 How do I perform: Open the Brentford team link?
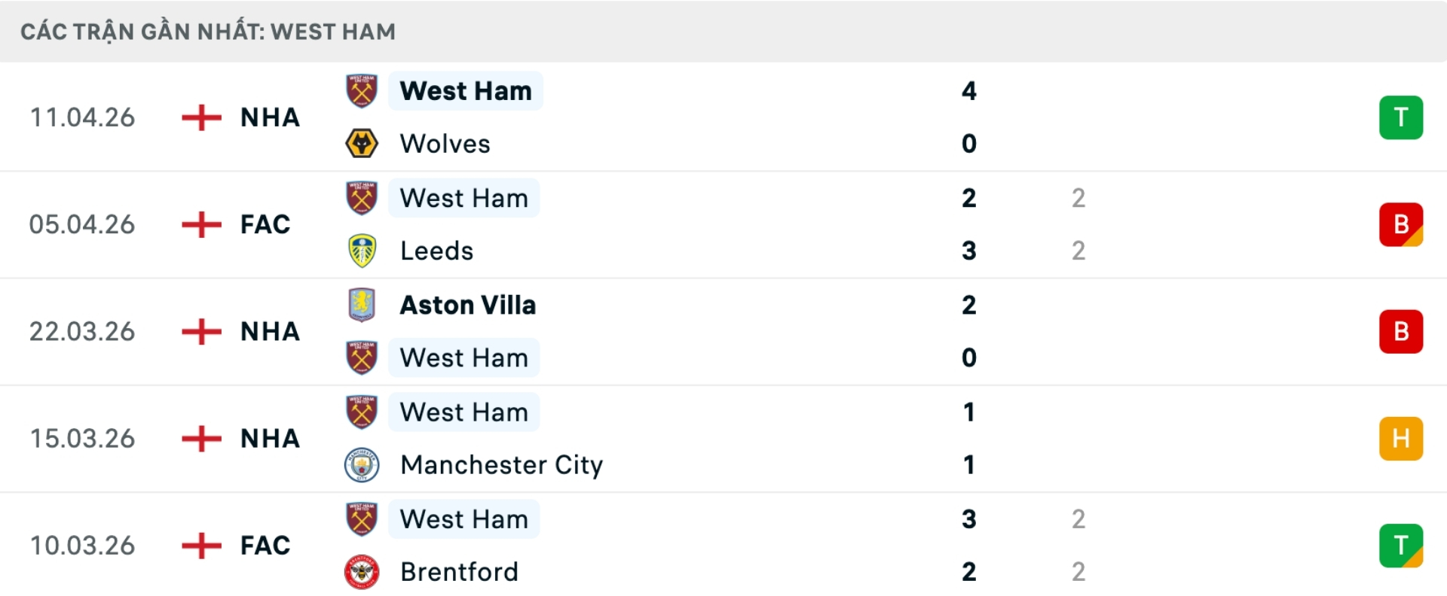[459, 572]
